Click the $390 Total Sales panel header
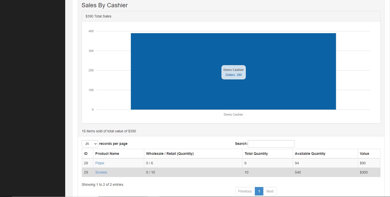Image resolution: width=390 pixels, height=197 pixels. (x=98, y=16)
